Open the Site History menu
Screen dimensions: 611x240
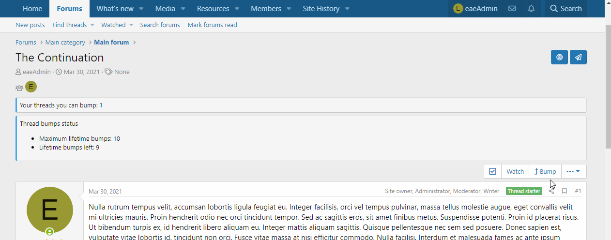coord(321,9)
